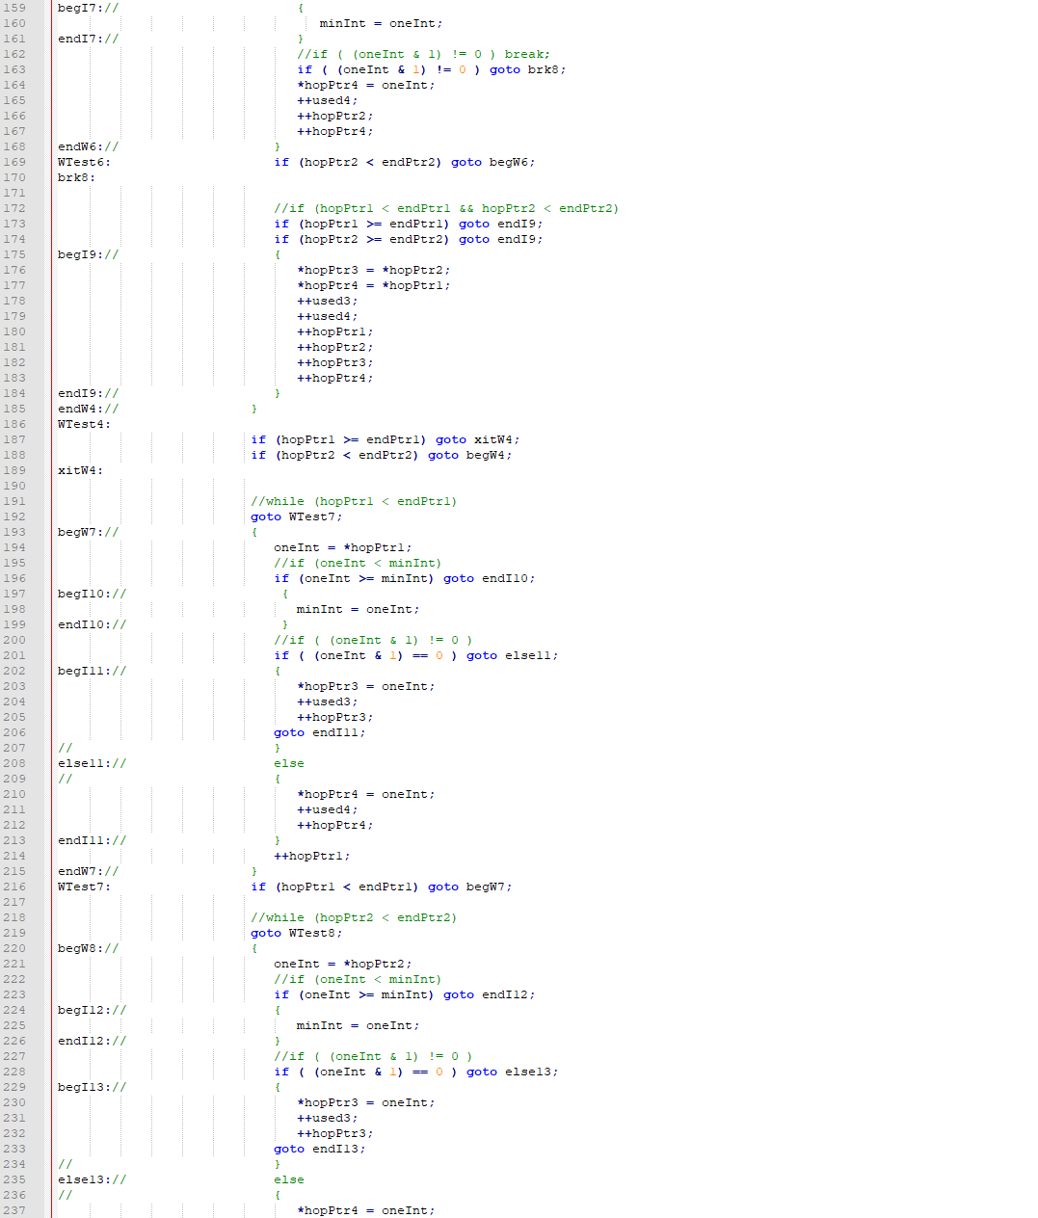
Task: Click the comment containing '&& hopPtr2 < endPtr2'
Action: (x=446, y=208)
